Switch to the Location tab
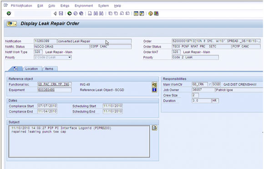The width and height of the screenshot is (264, 169). pyautogui.click(x=31, y=69)
